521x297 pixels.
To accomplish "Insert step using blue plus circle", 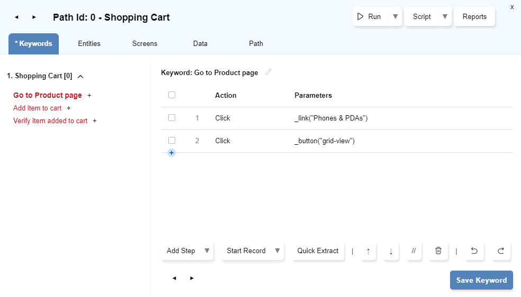I will click(172, 153).
